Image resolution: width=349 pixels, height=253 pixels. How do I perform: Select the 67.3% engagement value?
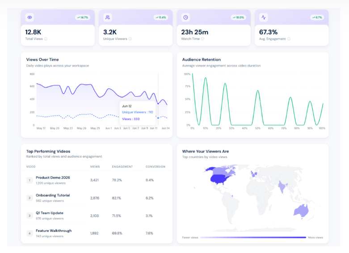[x=269, y=32]
